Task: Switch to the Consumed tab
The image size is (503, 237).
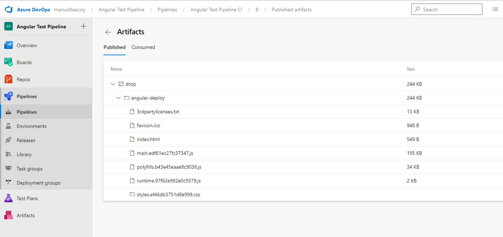Action: click(143, 47)
